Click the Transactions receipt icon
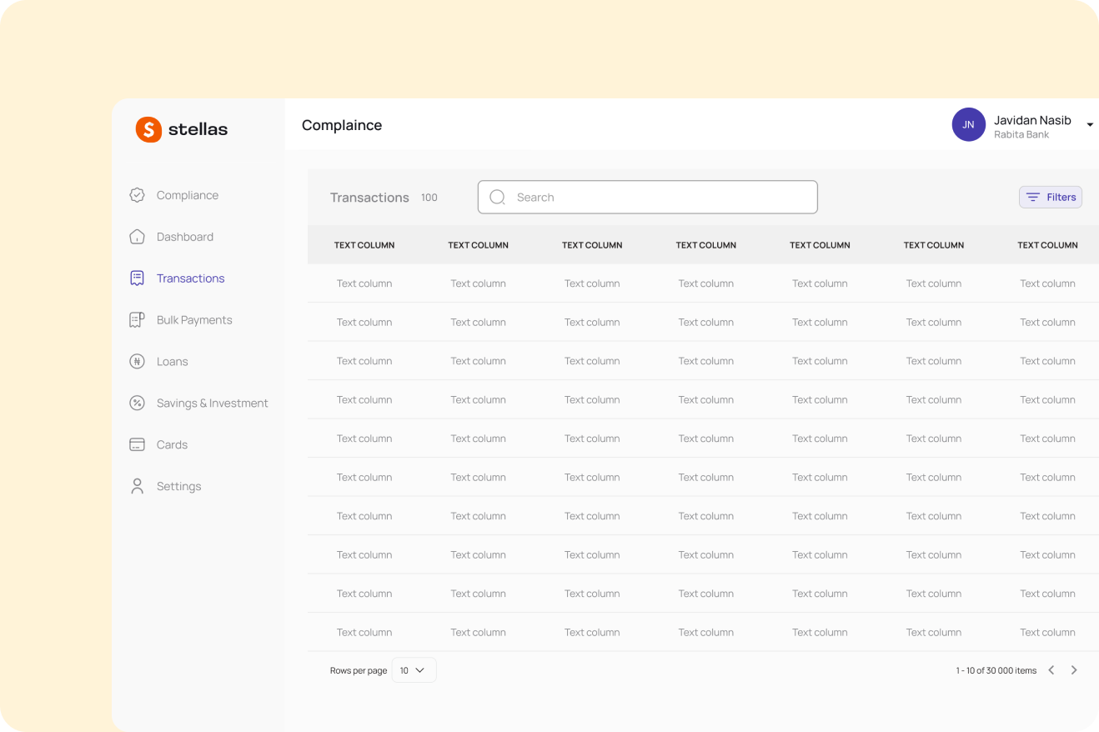 click(x=137, y=278)
